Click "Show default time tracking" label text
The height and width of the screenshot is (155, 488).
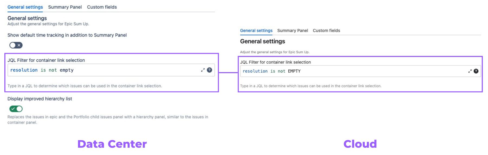click(67, 35)
